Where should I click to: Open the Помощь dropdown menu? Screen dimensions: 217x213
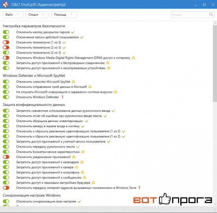pyautogui.click(x=64, y=15)
